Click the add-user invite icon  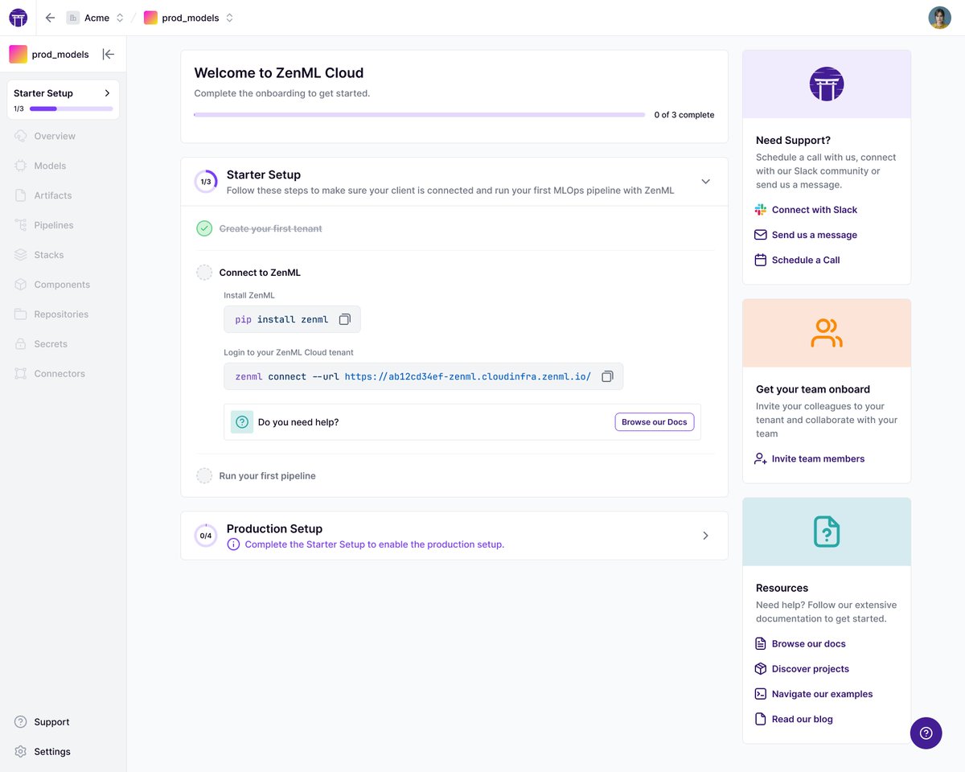point(761,458)
